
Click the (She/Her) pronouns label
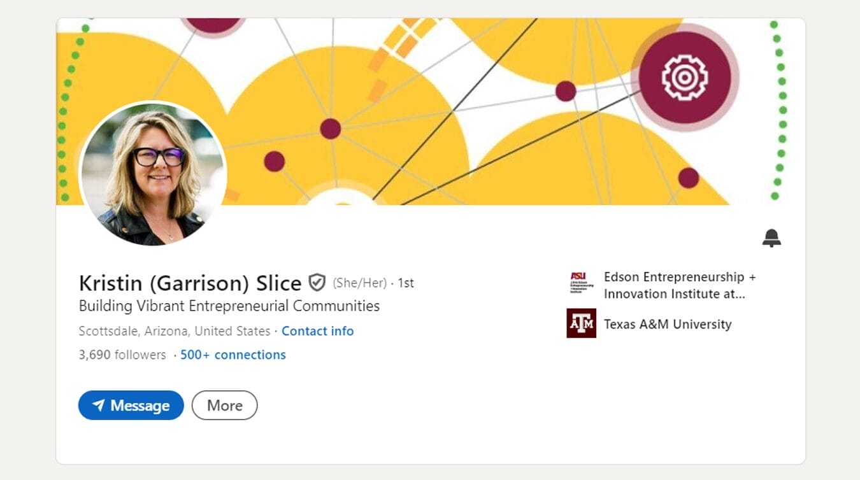click(359, 283)
